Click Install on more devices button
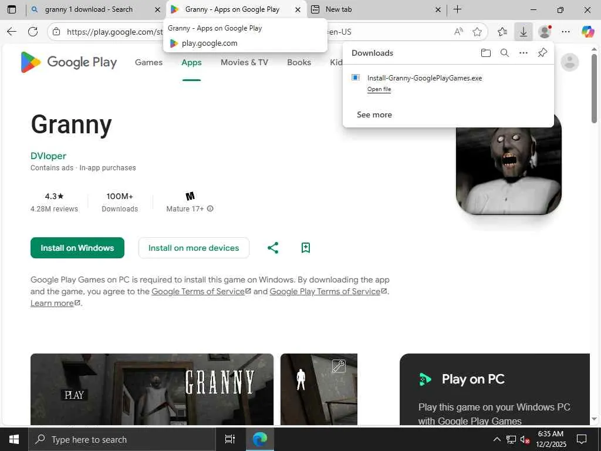Viewport: 601px width, 451px height. pos(194,248)
